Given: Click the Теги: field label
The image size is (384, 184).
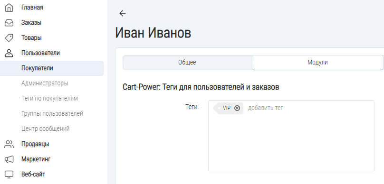Looking at the screenshot, I should 192,107.
